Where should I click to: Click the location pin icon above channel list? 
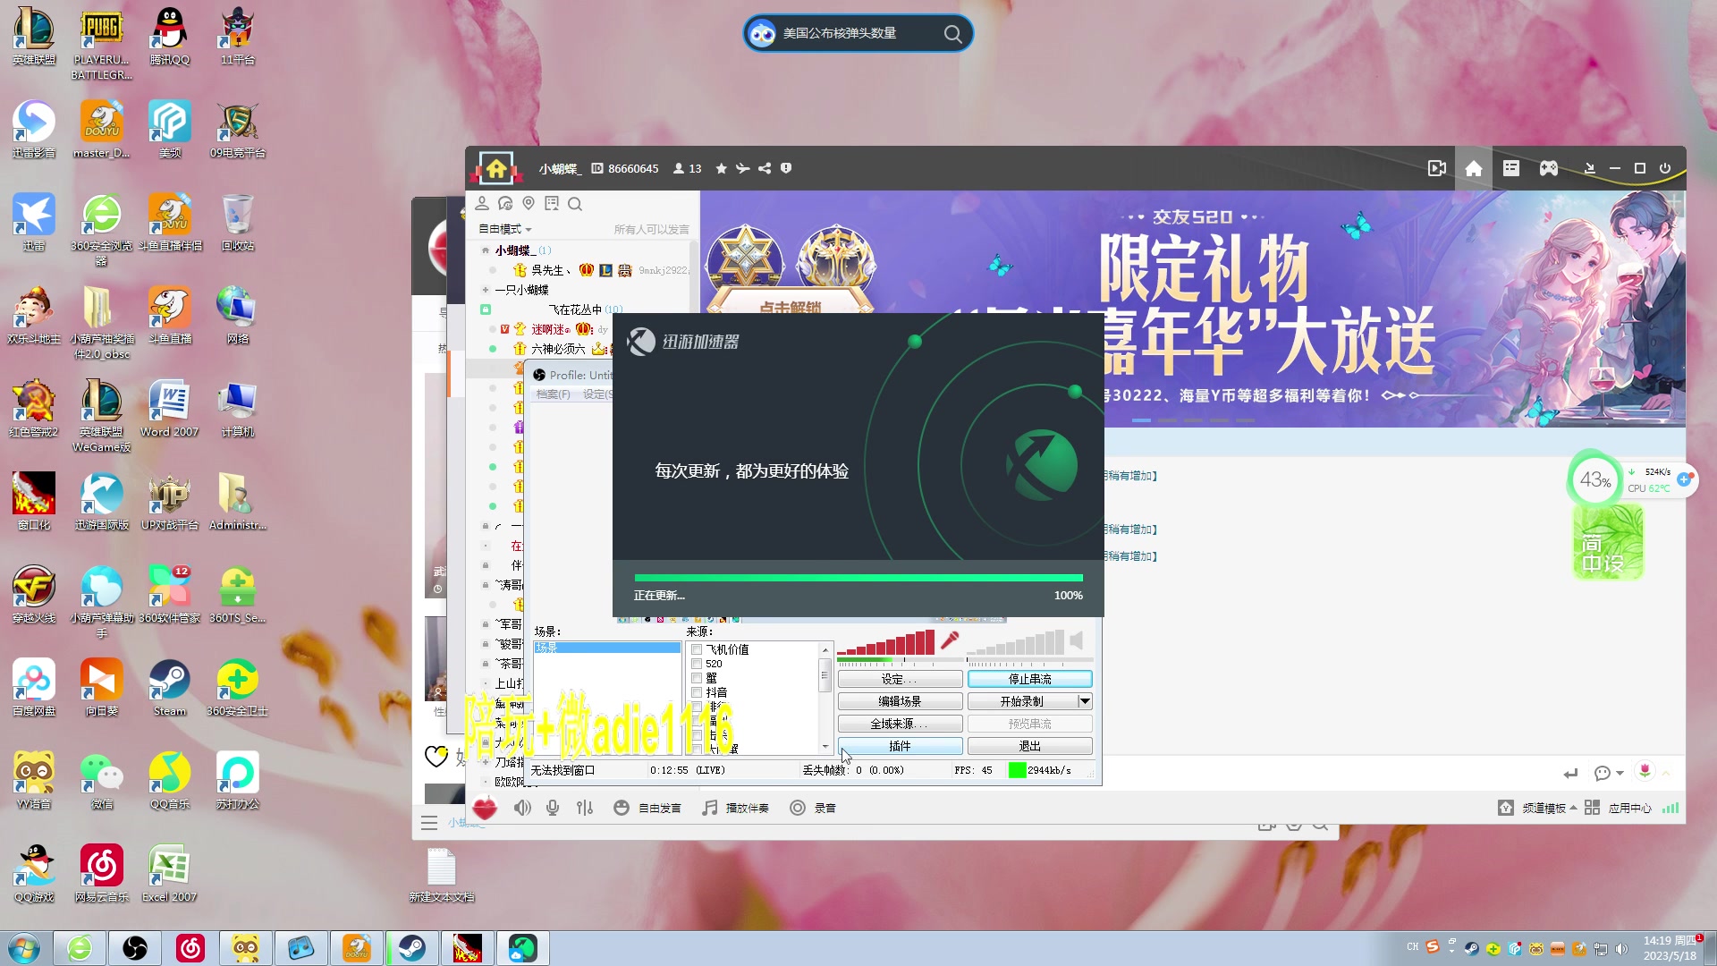click(x=529, y=204)
